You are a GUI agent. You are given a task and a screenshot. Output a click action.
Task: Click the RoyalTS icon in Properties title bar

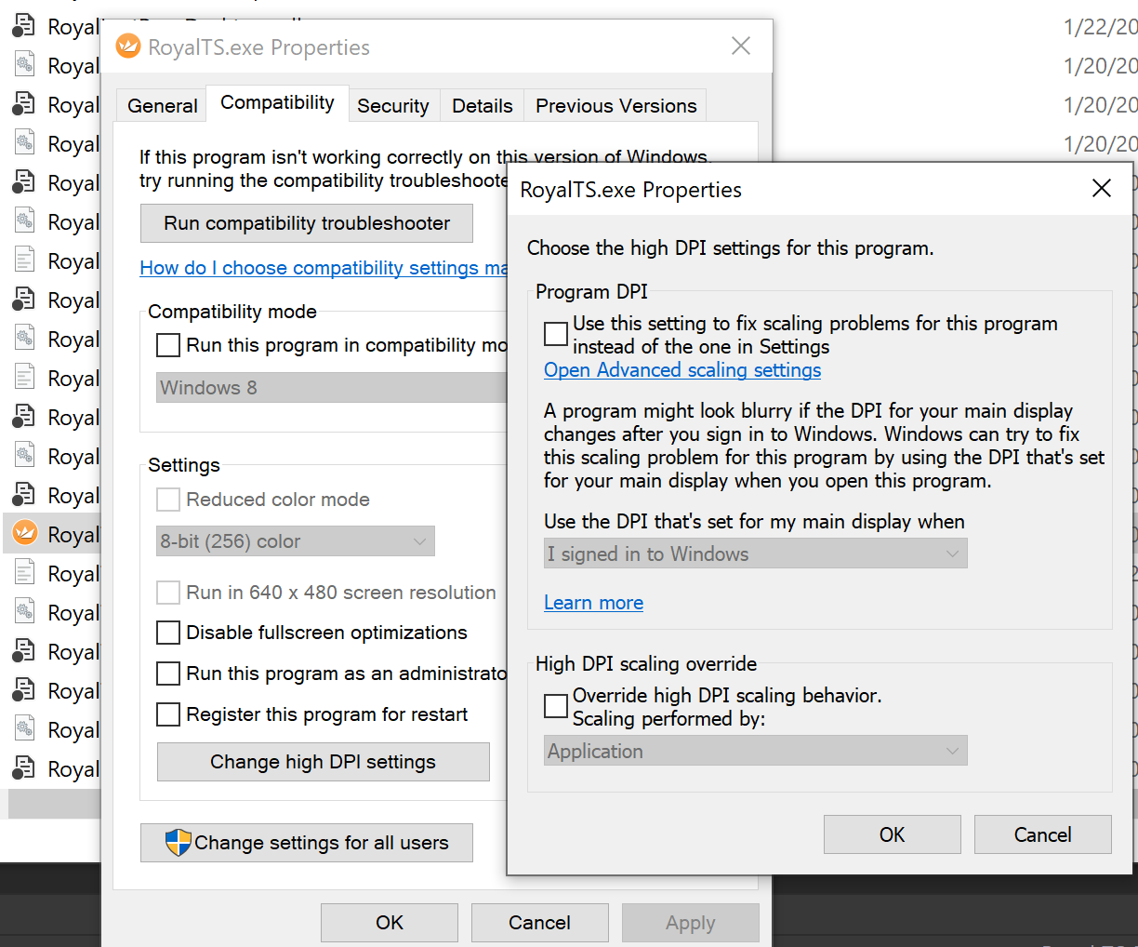pyautogui.click(x=128, y=46)
